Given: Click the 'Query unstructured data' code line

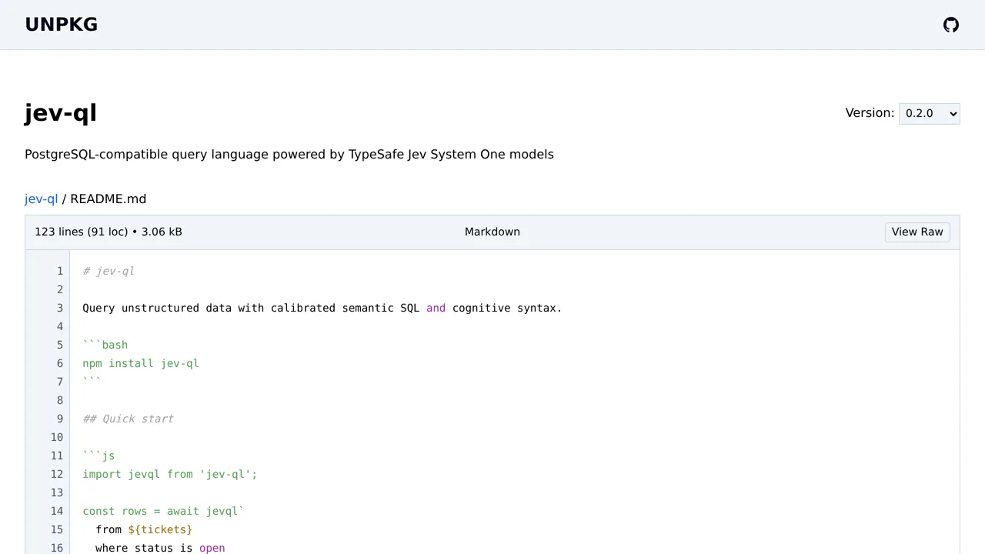Looking at the screenshot, I should pyautogui.click(x=322, y=308).
